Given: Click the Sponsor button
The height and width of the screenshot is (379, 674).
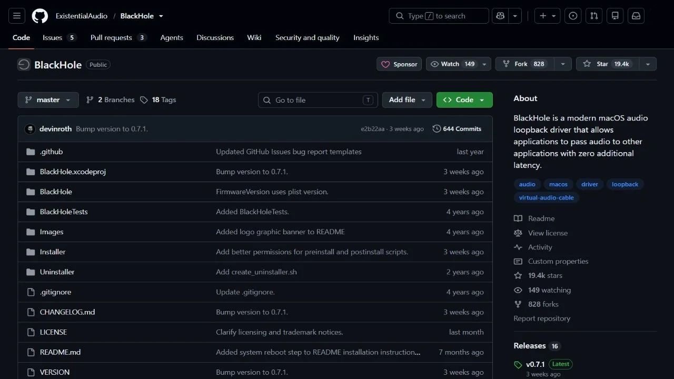Looking at the screenshot, I should pyautogui.click(x=399, y=64).
